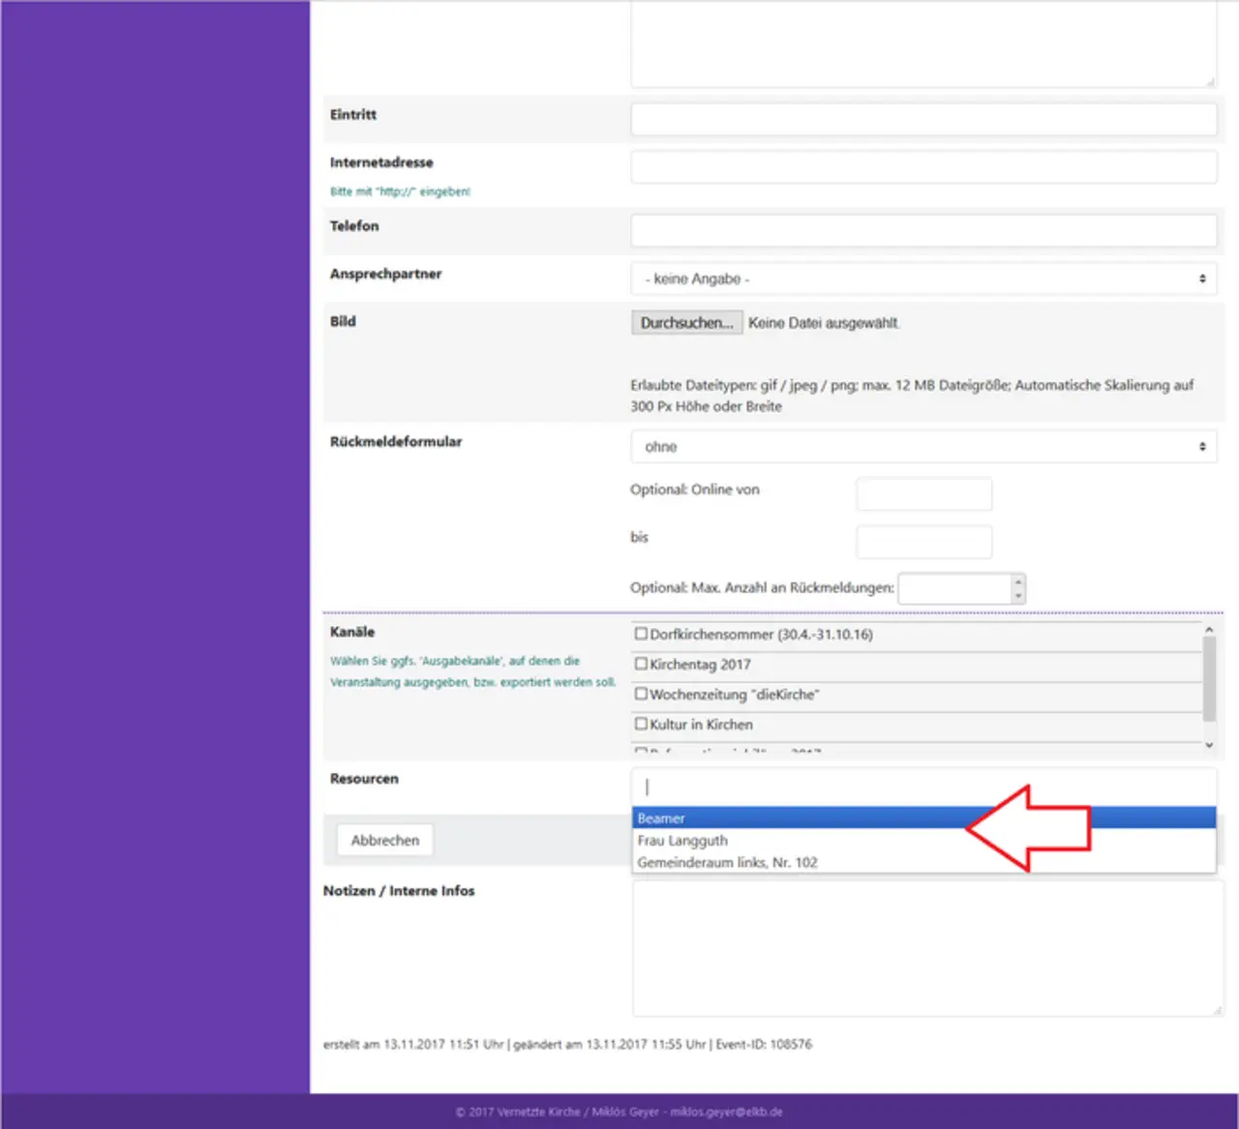Click the 'Keine Datei ausgewählt.' text
Image resolution: width=1239 pixels, height=1129 pixels.
click(824, 323)
